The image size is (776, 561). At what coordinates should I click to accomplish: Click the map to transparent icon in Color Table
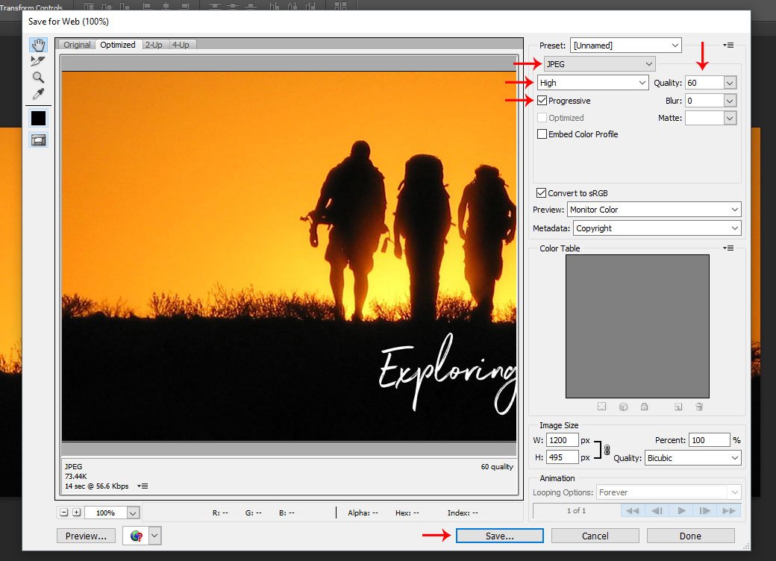601,407
